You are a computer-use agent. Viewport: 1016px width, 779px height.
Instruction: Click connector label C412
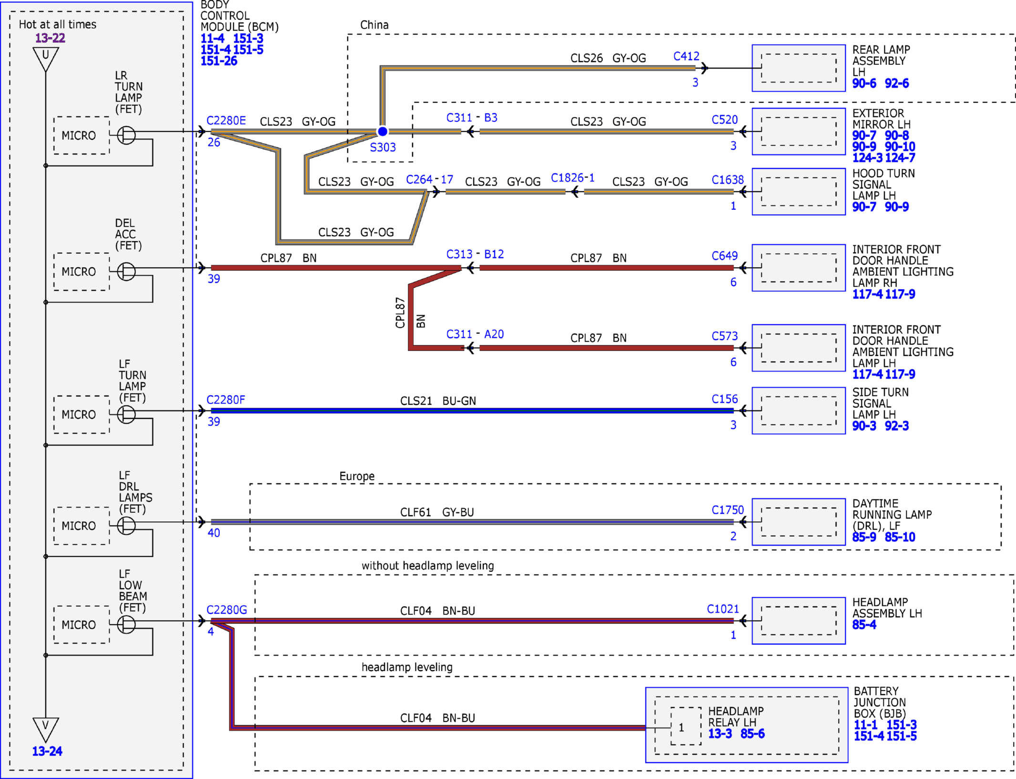686,56
